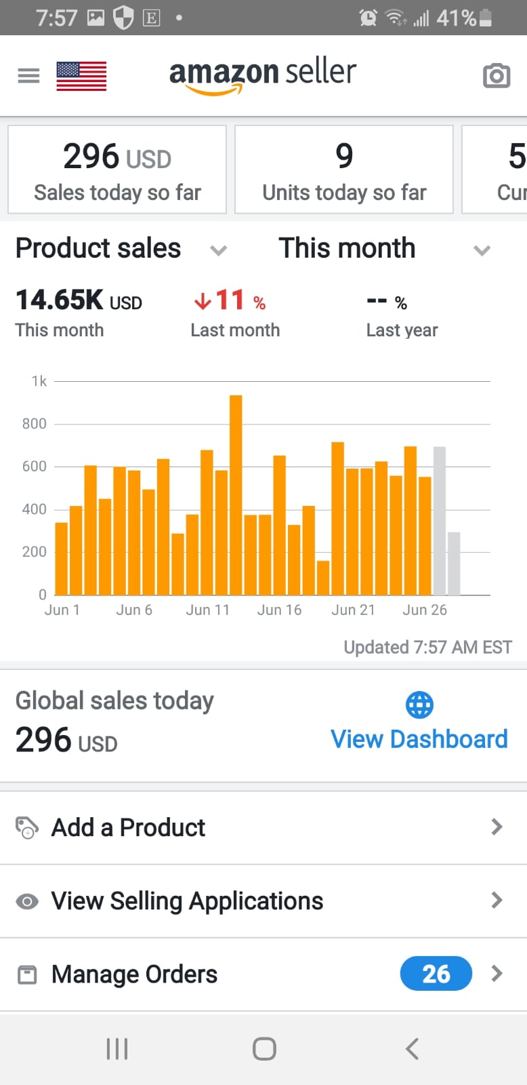Tap the box icon beside Manage Orders
This screenshot has height=1085, width=527.
[x=27, y=975]
